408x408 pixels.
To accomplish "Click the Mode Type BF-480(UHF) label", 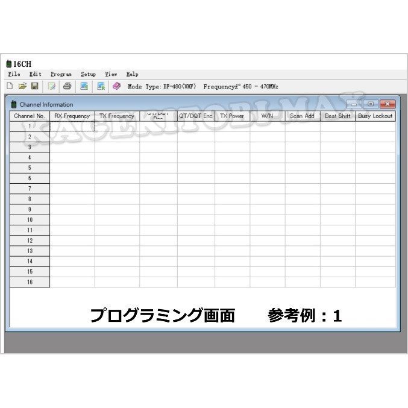I will point(162,87).
